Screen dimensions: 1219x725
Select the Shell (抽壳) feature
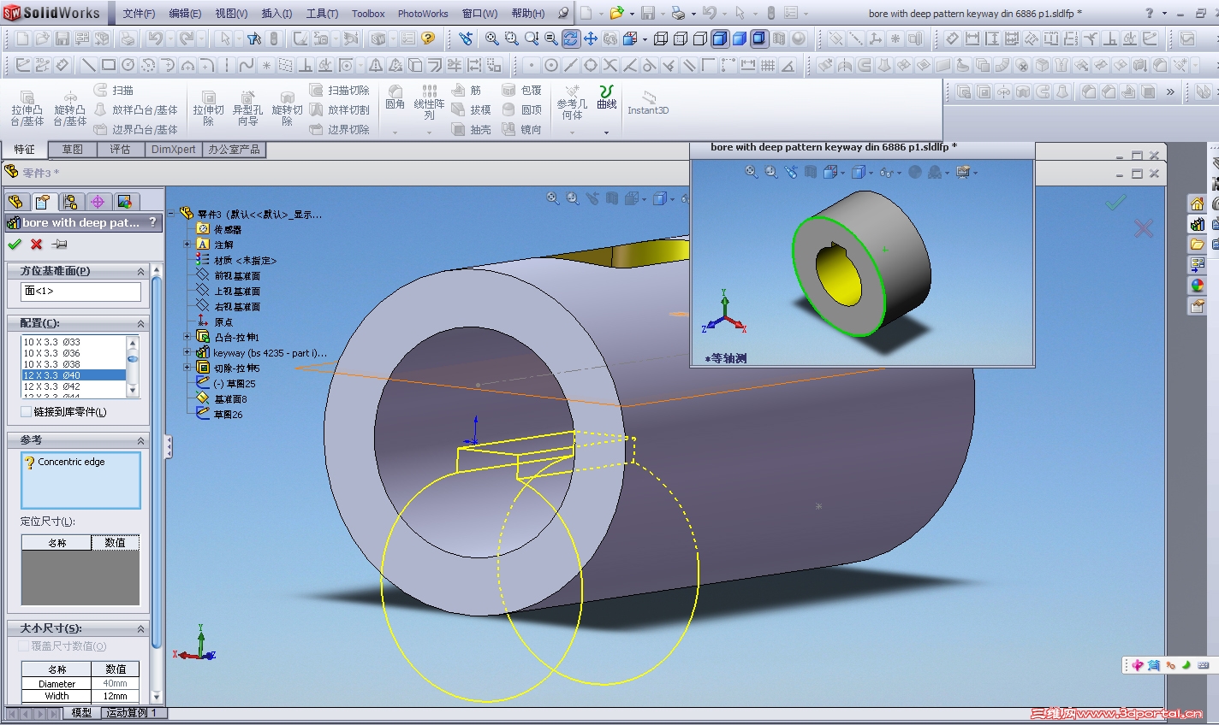point(472,129)
